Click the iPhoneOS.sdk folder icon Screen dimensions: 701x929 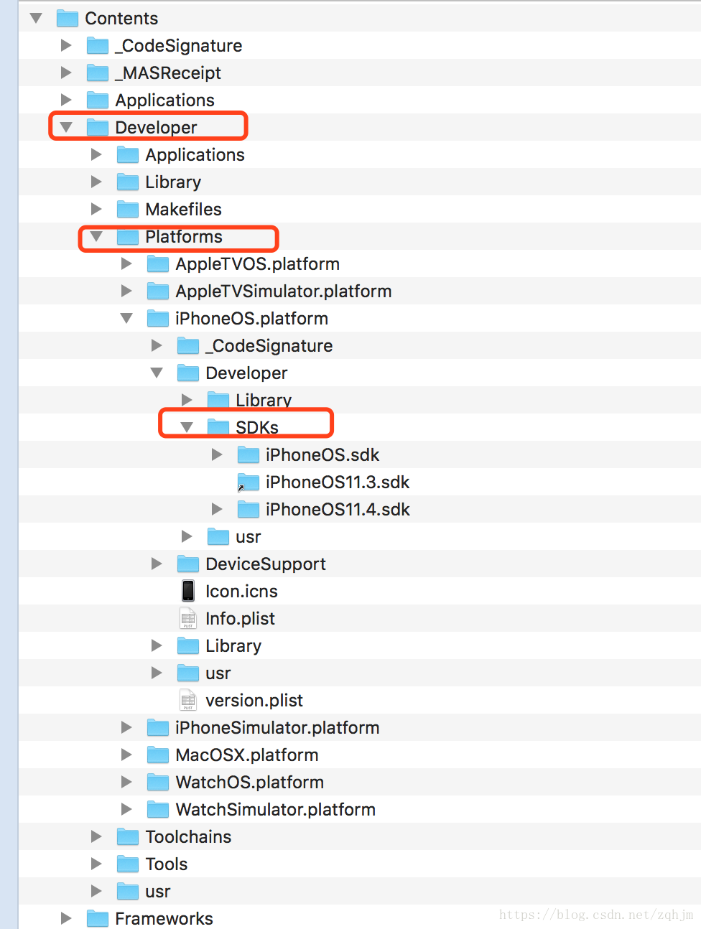point(249,454)
